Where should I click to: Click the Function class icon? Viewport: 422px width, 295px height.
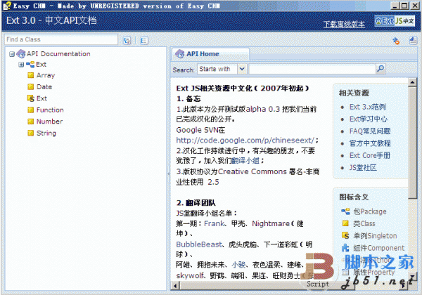pyautogui.click(x=31, y=110)
